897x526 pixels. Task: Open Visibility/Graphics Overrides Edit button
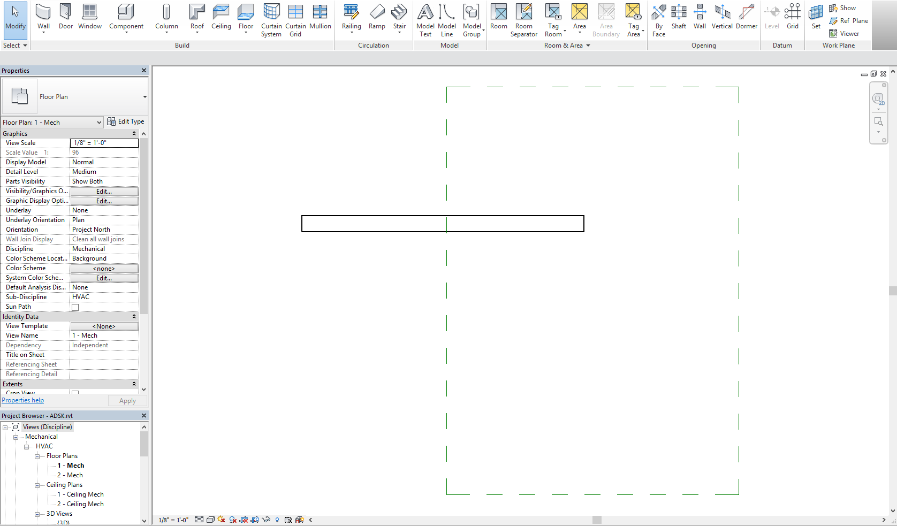104,192
